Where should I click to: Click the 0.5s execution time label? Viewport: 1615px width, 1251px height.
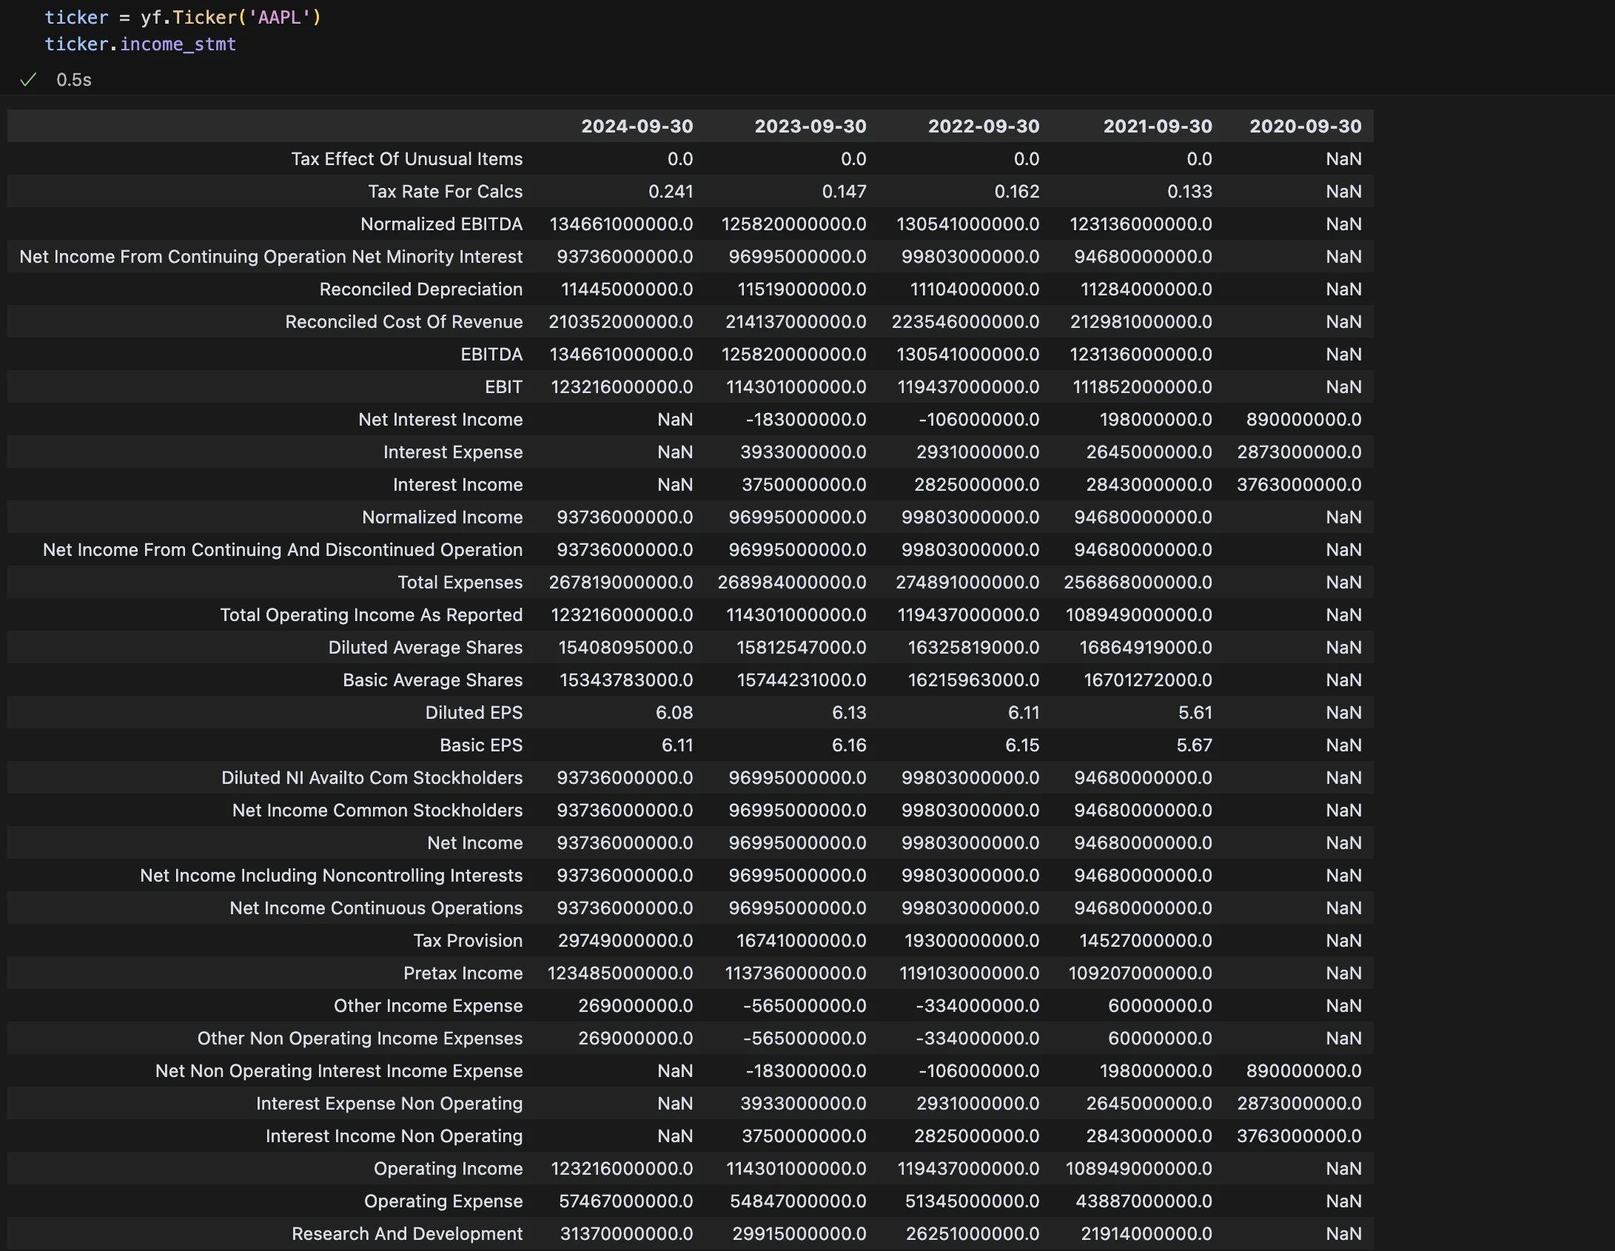[74, 80]
